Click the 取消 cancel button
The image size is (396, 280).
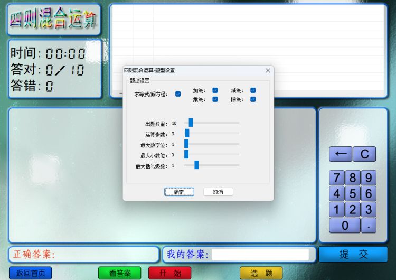click(x=218, y=192)
